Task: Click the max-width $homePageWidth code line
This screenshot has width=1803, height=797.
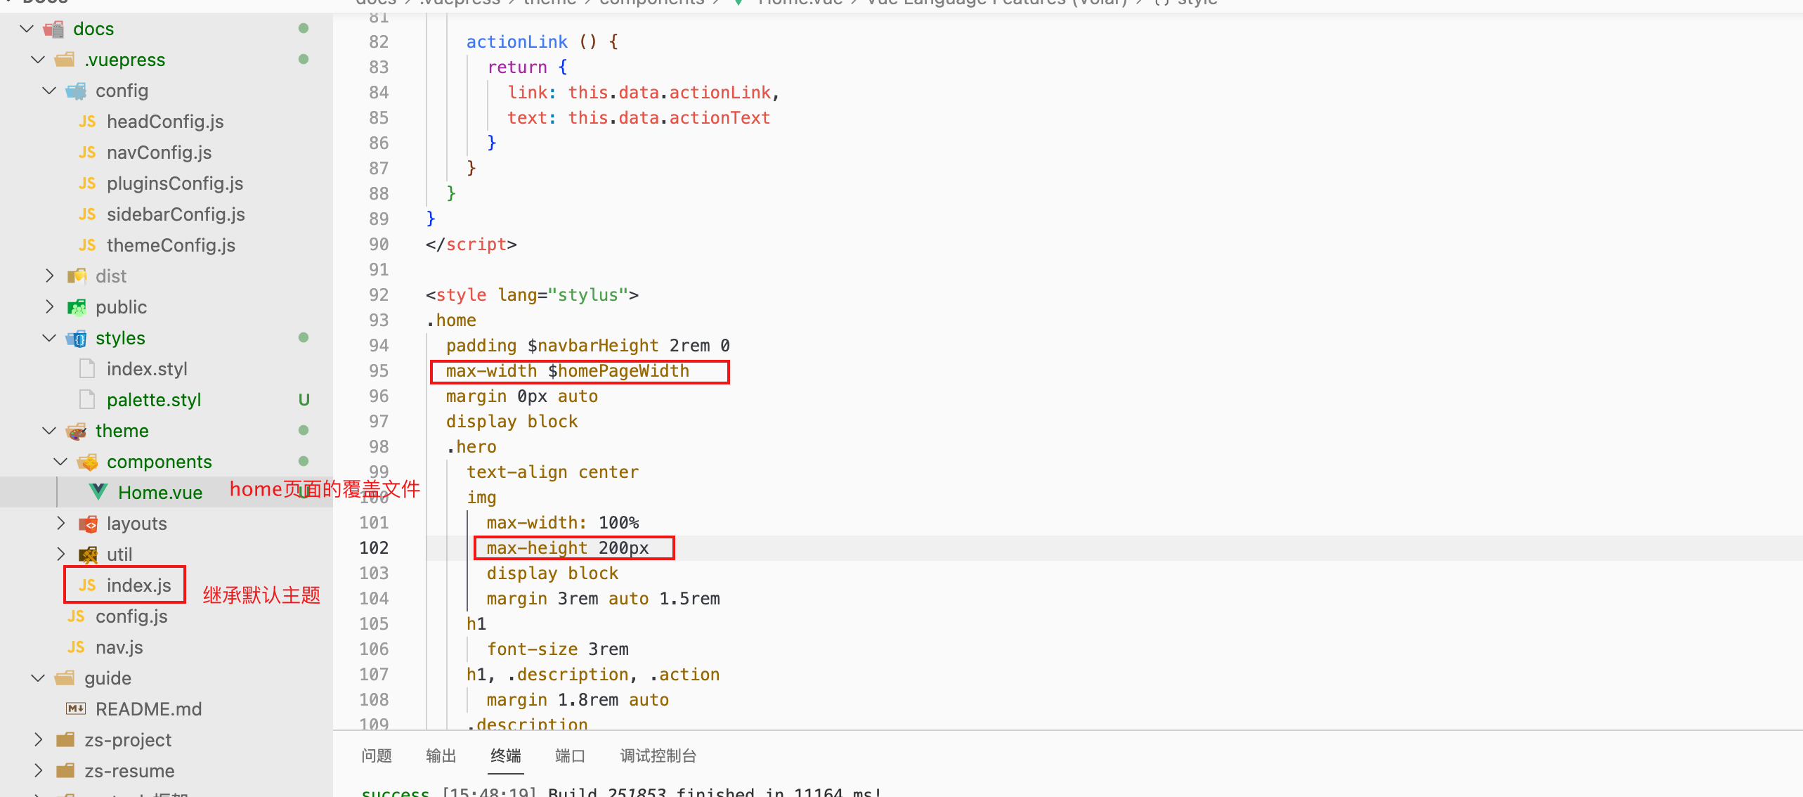Action: pyautogui.click(x=568, y=371)
